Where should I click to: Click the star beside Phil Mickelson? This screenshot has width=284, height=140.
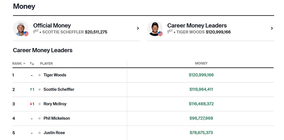pos(39,118)
